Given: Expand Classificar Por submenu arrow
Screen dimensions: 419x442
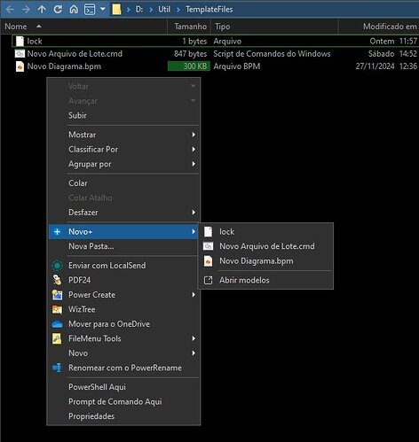Looking at the screenshot, I should coord(194,150).
